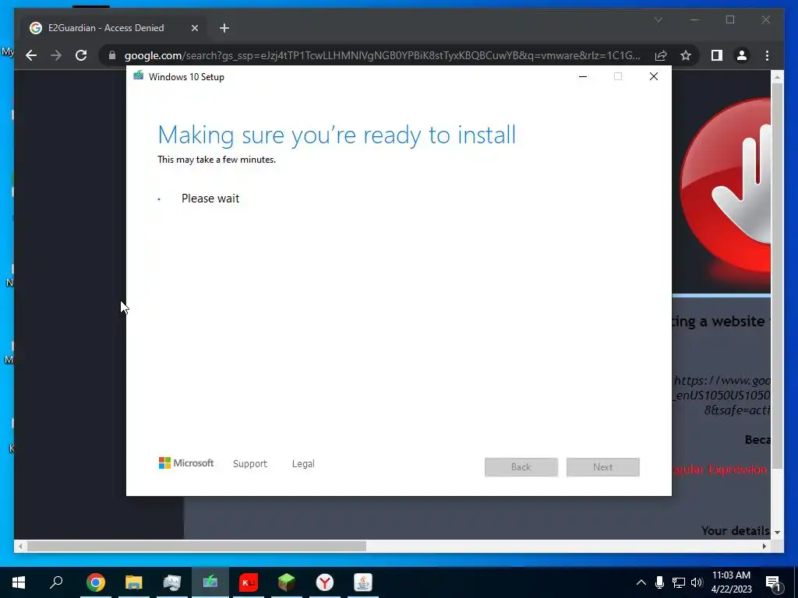Image resolution: width=798 pixels, height=598 pixels.
Task: Open the Chrome profile menu
Action: [742, 55]
